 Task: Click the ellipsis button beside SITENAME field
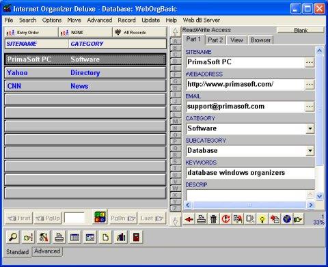pyautogui.click(x=310, y=62)
